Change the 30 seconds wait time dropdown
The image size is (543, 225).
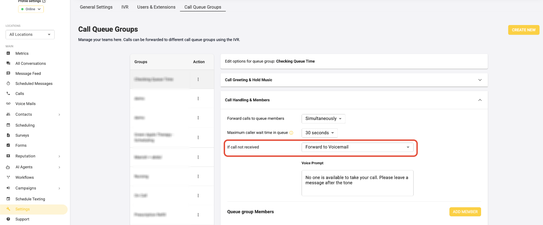(319, 133)
